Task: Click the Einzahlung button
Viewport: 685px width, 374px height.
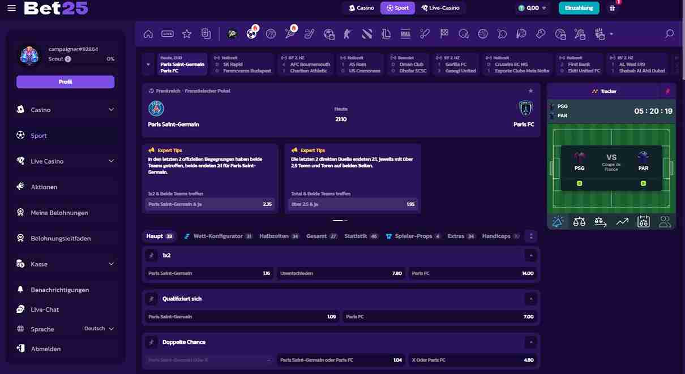Action: (x=579, y=8)
